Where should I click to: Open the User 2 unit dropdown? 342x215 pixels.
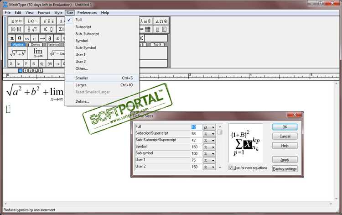[209, 167]
